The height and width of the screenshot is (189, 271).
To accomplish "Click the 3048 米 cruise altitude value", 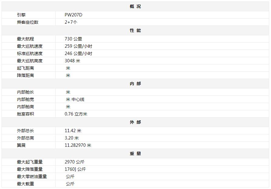I will (x=72, y=61).
